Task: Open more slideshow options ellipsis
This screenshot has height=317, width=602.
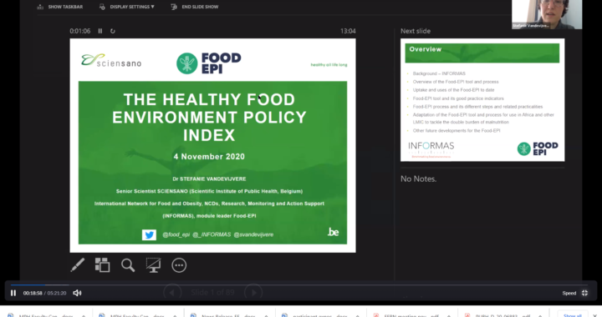Action: point(179,265)
